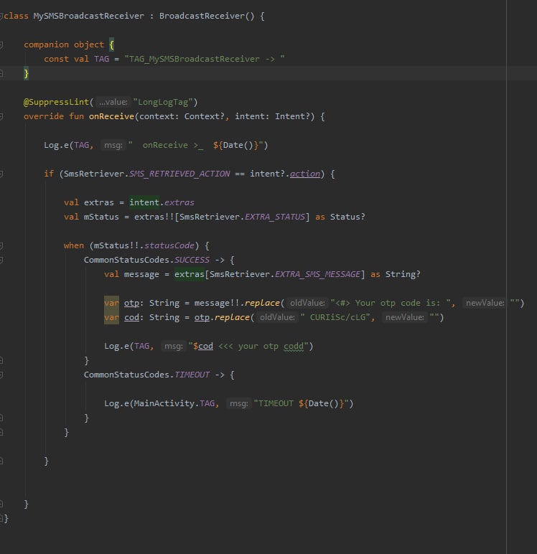Click the 'Context?' parameter type
The image size is (537, 554).
(204, 116)
